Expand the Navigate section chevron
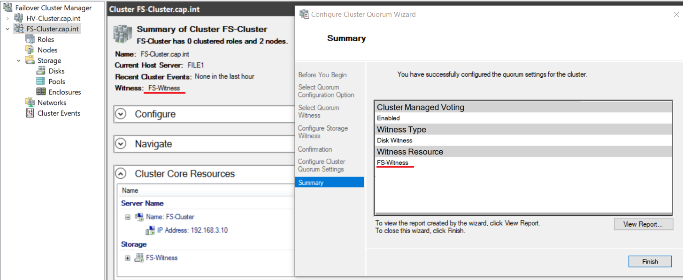This screenshot has height=280, width=683. click(x=121, y=144)
